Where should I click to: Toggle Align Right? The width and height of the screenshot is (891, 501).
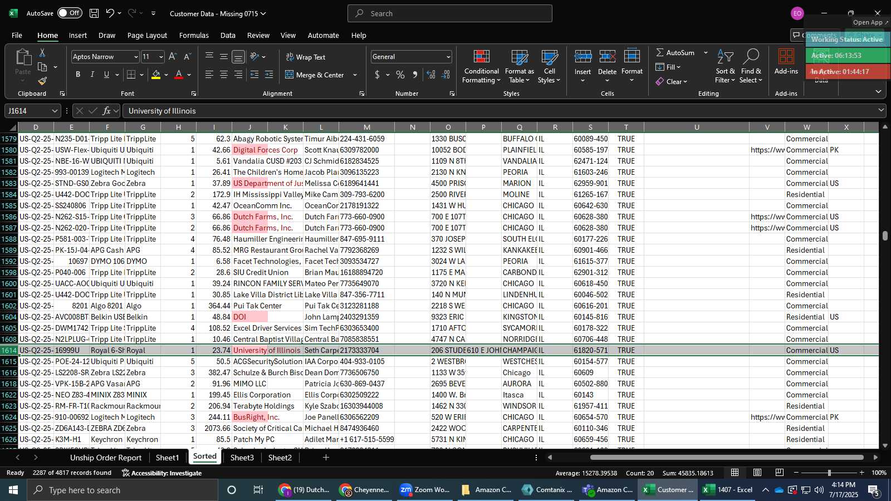(238, 75)
